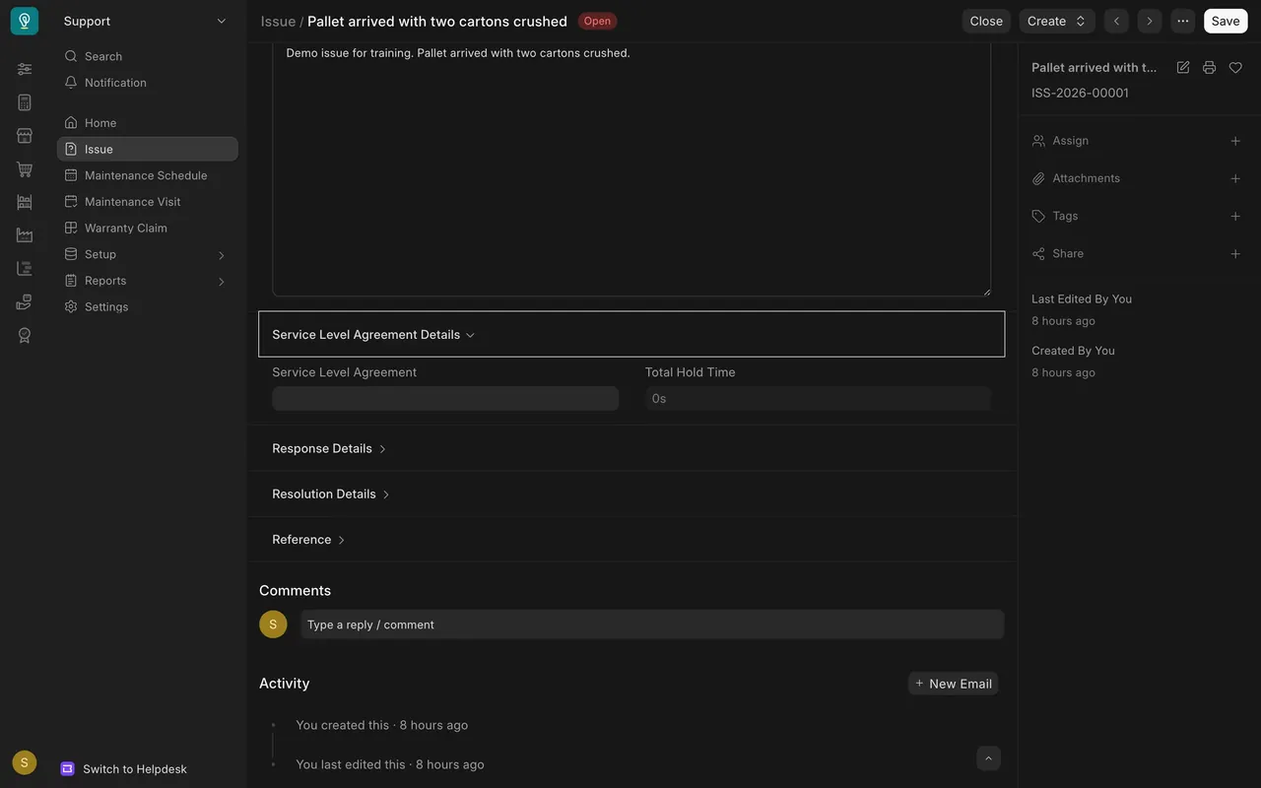Add an attachment with the Attachments plus icon

click(x=1235, y=178)
